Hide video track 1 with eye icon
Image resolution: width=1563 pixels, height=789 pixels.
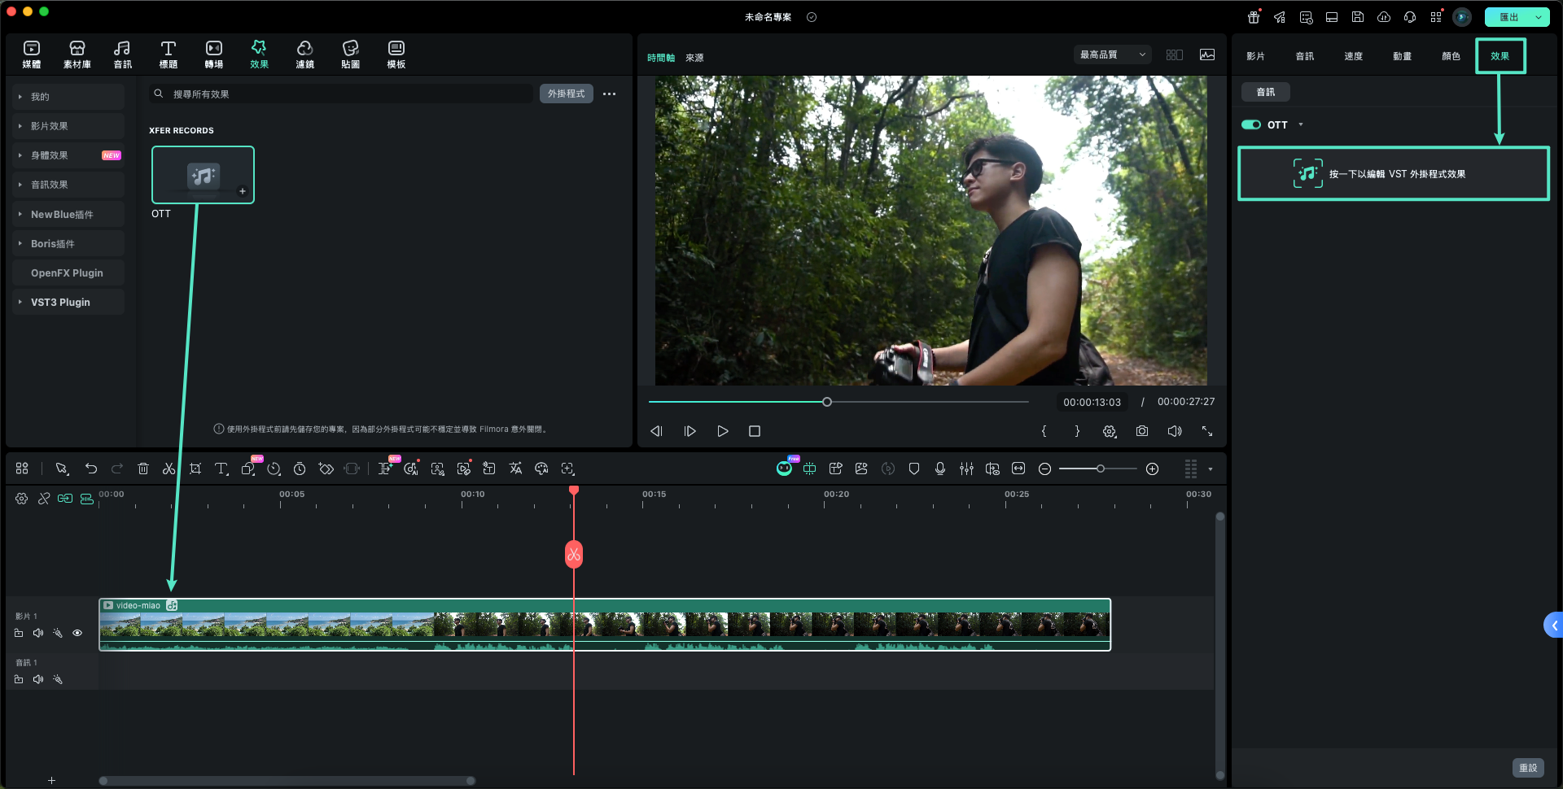(x=77, y=633)
